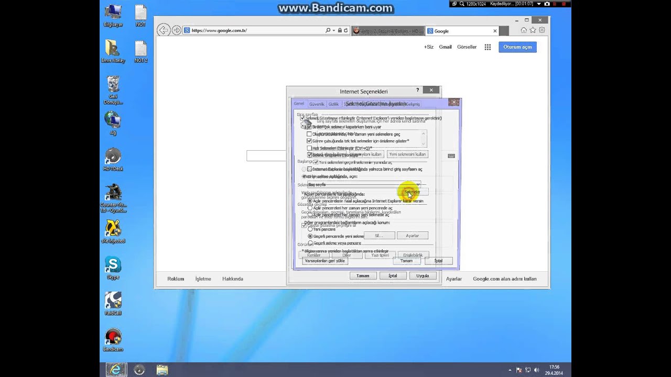Open the +Siz link
The image size is (671, 377).
click(429, 47)
